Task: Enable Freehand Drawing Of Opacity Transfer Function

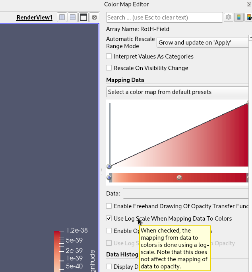Action: pyautogui.click(x=109, y=206)
